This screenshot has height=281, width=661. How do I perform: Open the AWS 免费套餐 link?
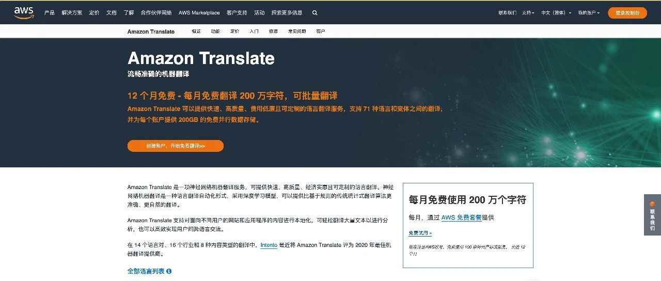[461, 218]
